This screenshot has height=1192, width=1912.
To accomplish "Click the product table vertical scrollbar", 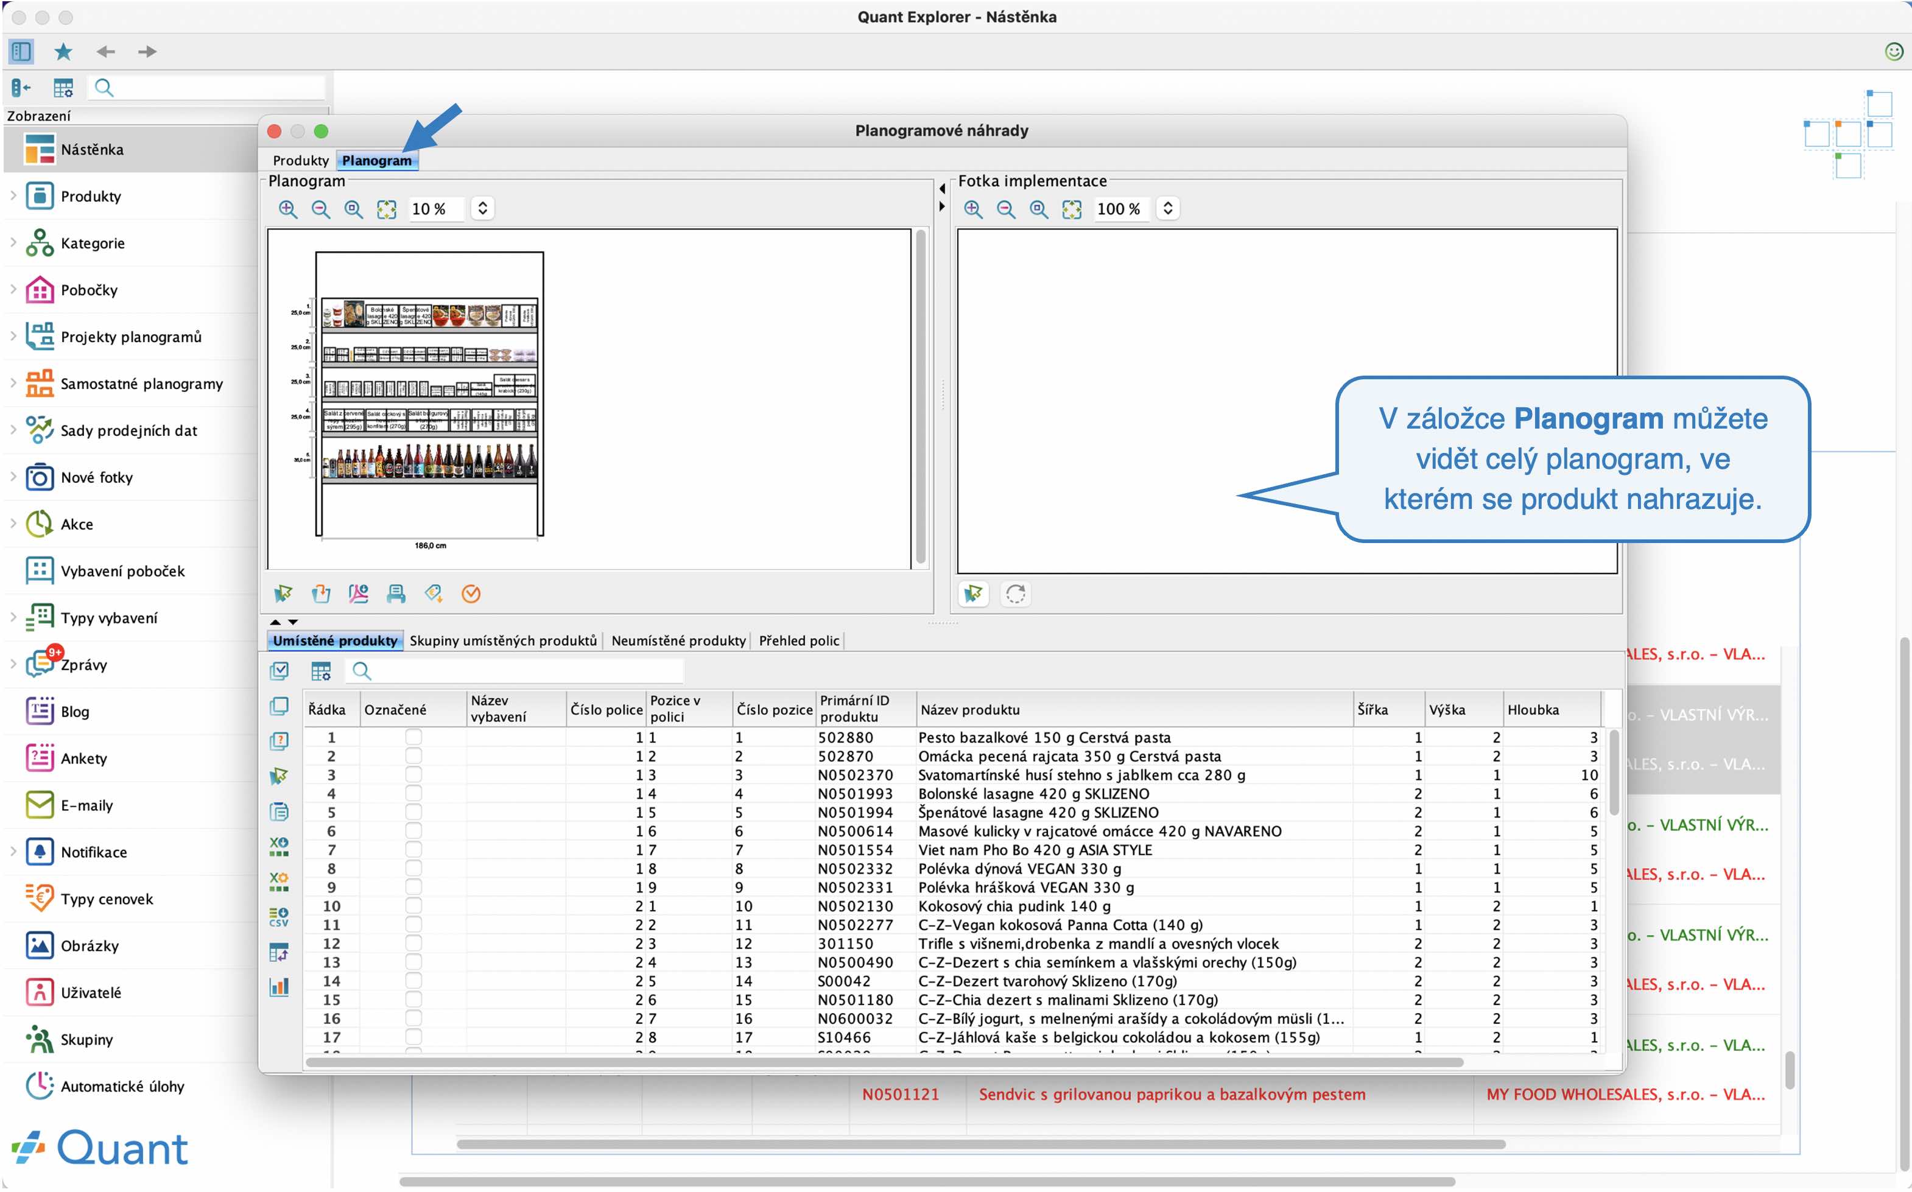I will tap(1614, 773).
